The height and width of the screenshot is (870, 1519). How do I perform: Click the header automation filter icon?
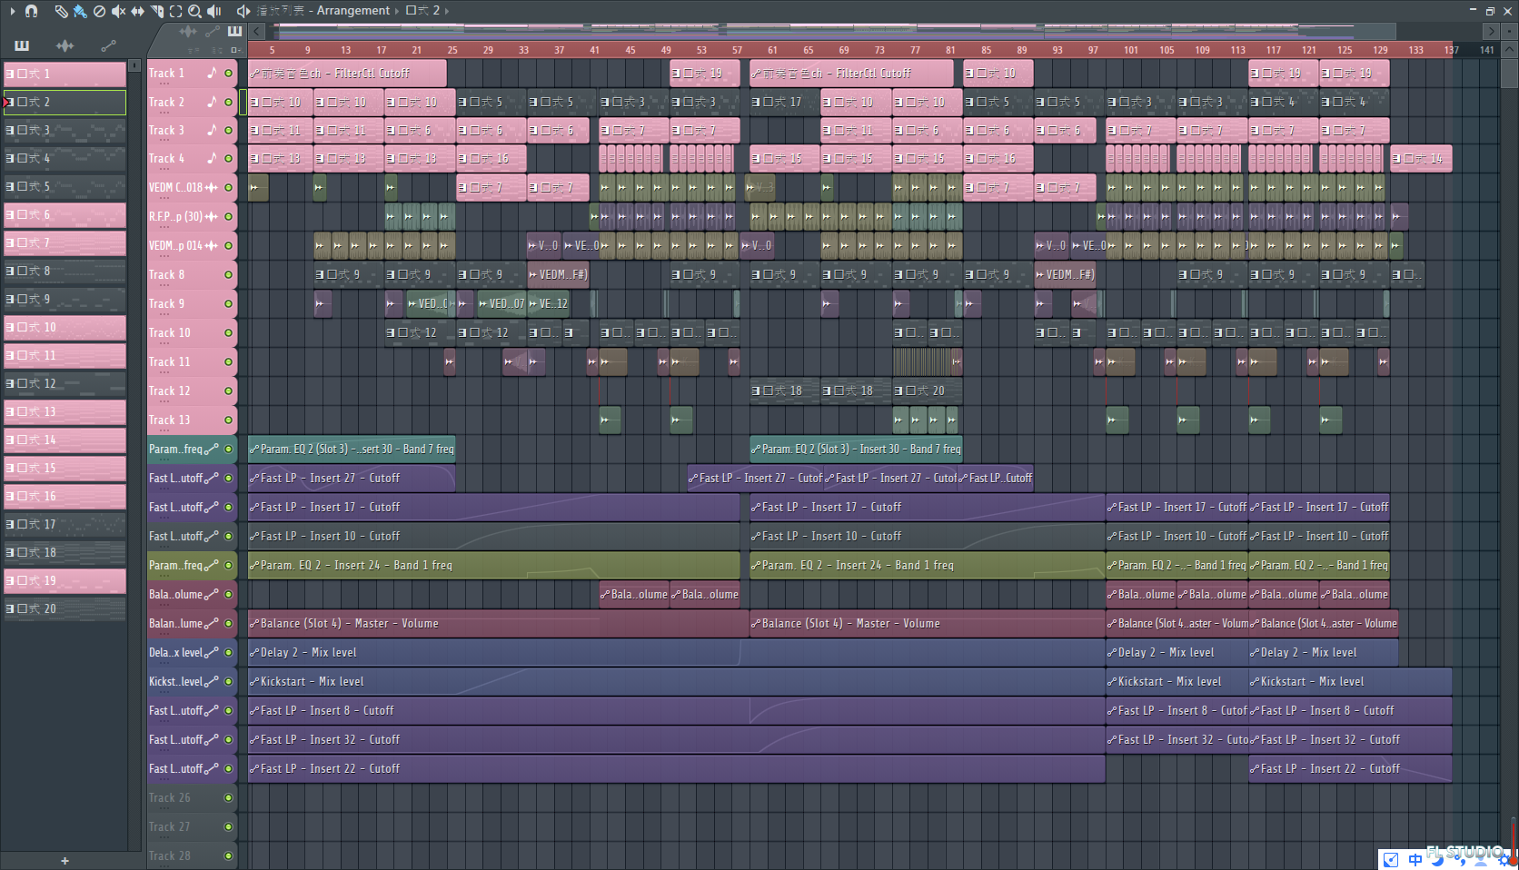click(212, 31)
